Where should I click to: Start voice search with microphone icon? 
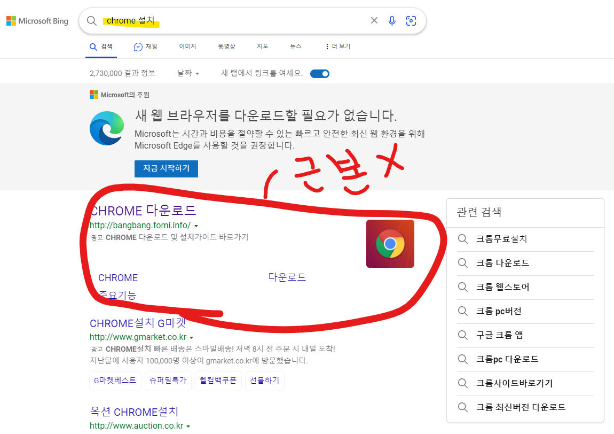(x=391, y=21)
